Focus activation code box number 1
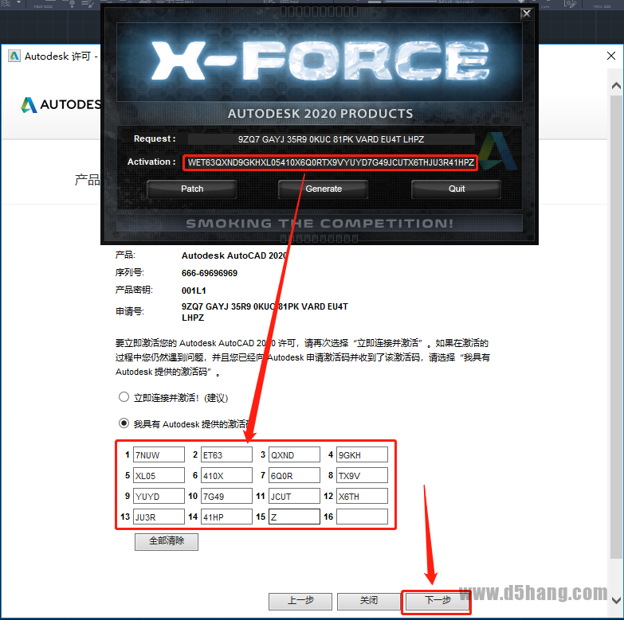The height and width of the screenshot is (620, 624). (x=159, y=455)
